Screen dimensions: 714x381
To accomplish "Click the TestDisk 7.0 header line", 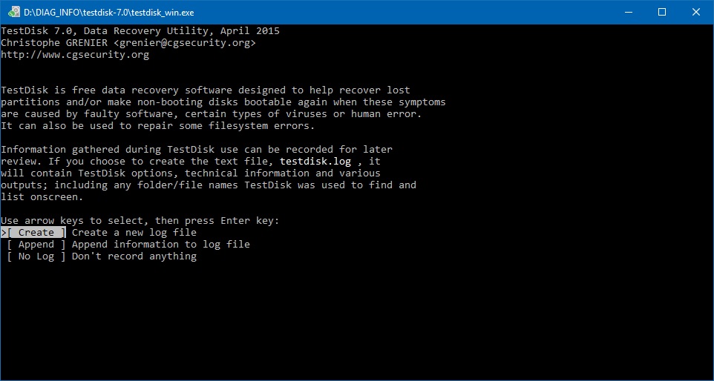I will 140,31.
